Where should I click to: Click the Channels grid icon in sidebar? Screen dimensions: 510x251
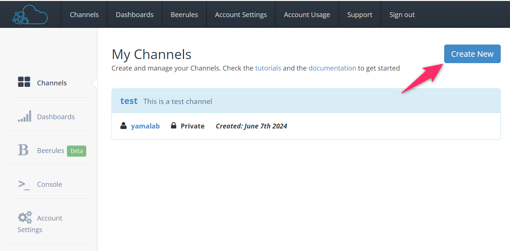(24, 82)
